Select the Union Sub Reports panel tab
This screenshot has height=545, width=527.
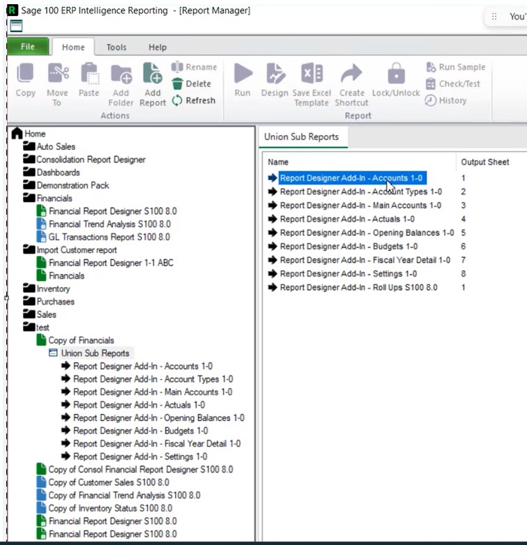[301, 137]
